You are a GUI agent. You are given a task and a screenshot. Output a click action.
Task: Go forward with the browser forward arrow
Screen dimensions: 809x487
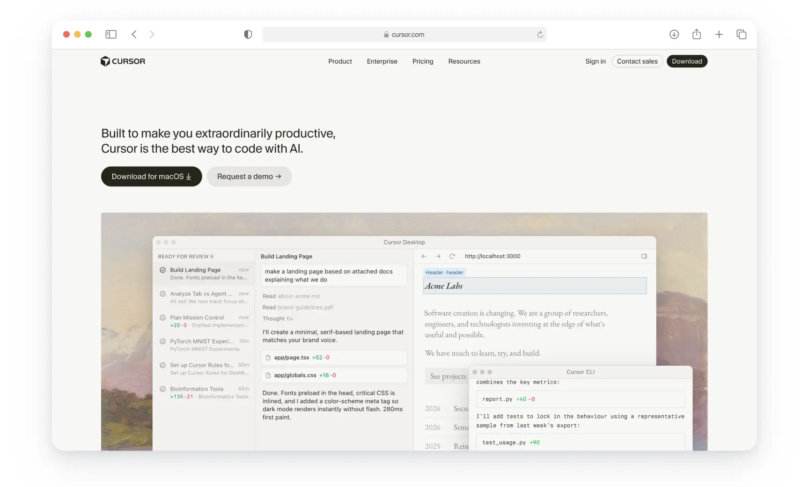coord(152,34)
